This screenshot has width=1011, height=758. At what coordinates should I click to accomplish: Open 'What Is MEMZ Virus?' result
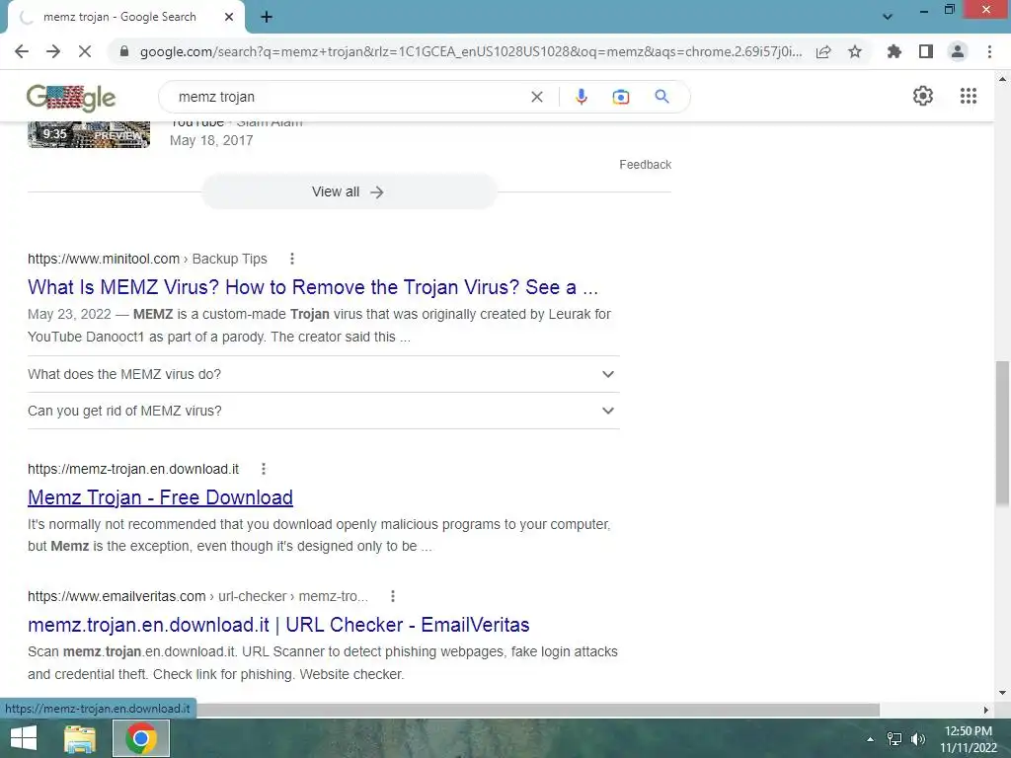click(313, 287)
